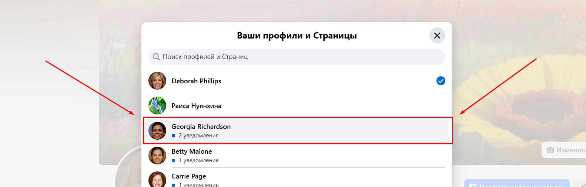586x187 pixels.
Task: Switch to Georgia Richardson profile name
Action: click(x=201, y=127)
